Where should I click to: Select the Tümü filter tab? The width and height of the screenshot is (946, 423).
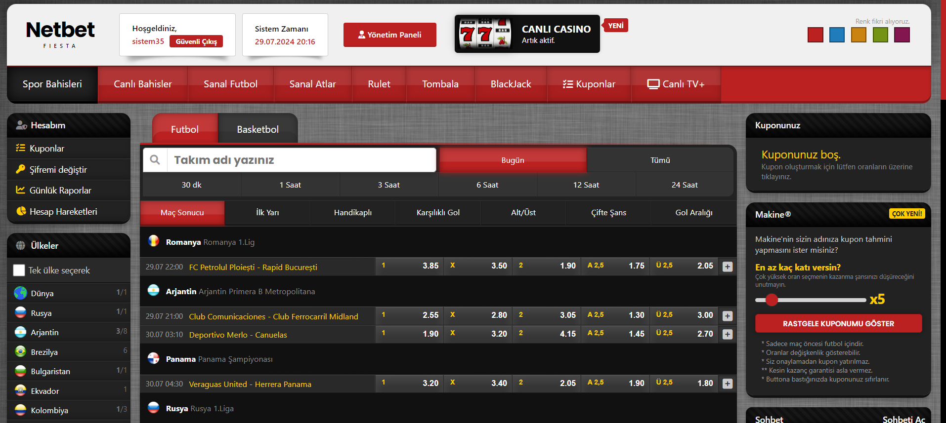(660, 160)
